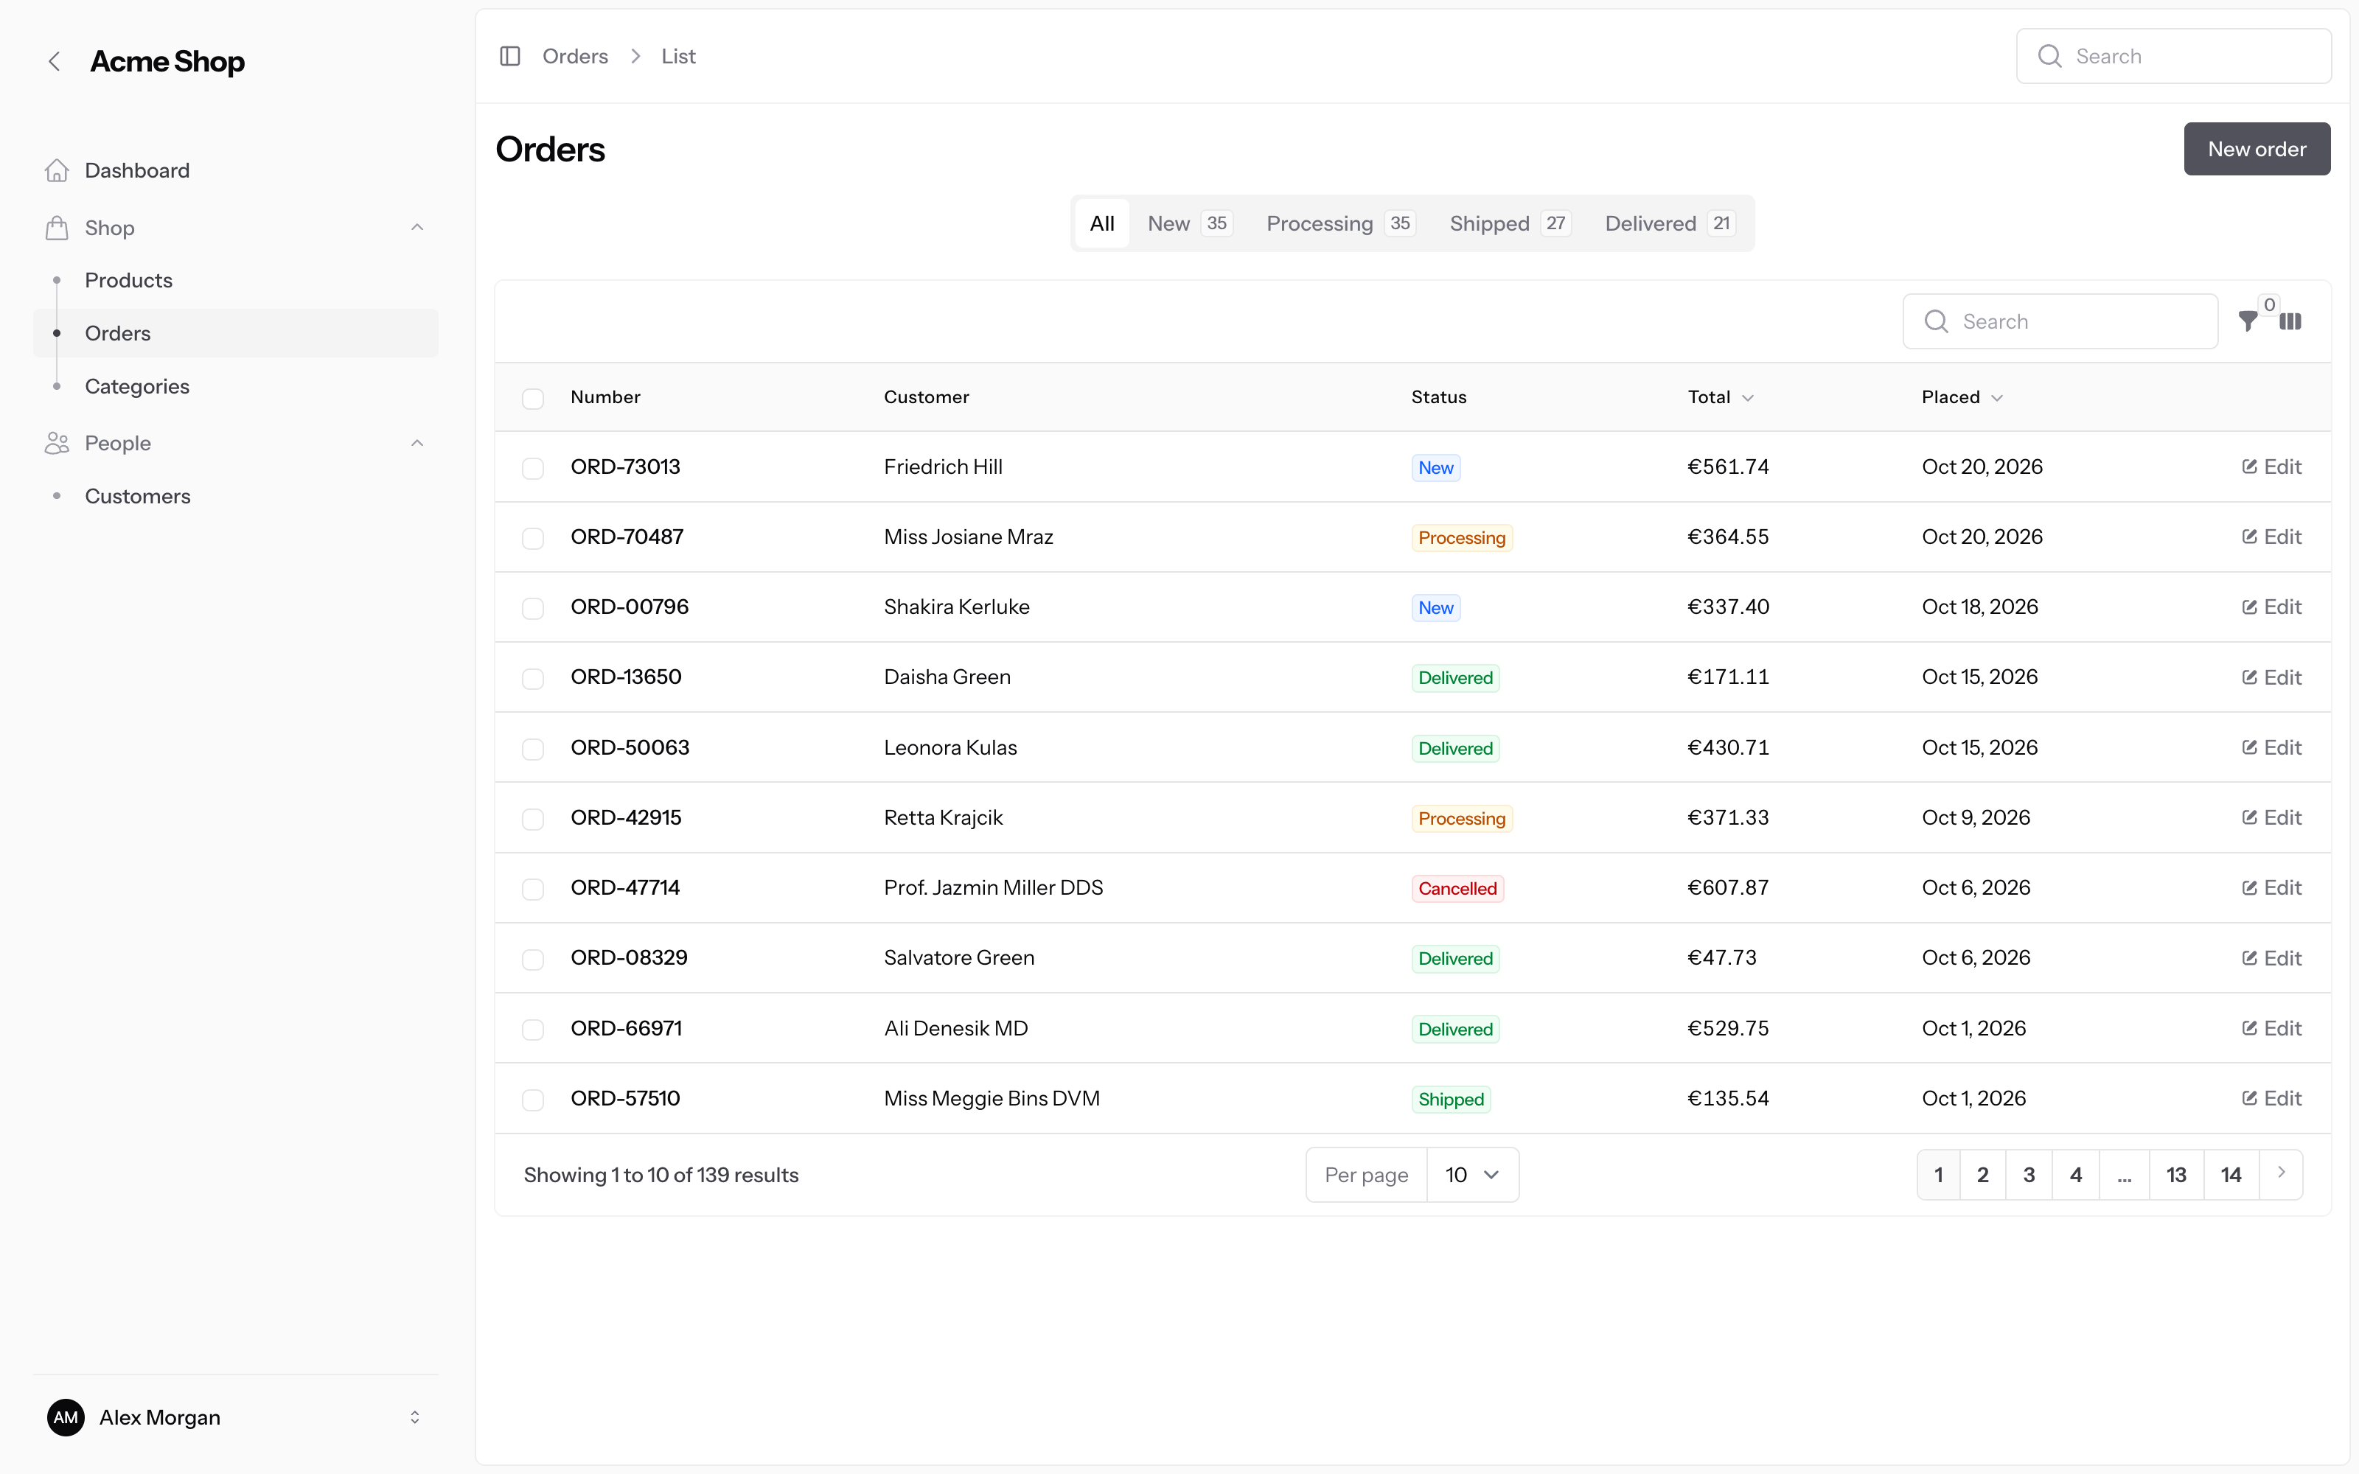
Task: Click the Alex Morgan AM avatar
Action: coord(66,1417)
